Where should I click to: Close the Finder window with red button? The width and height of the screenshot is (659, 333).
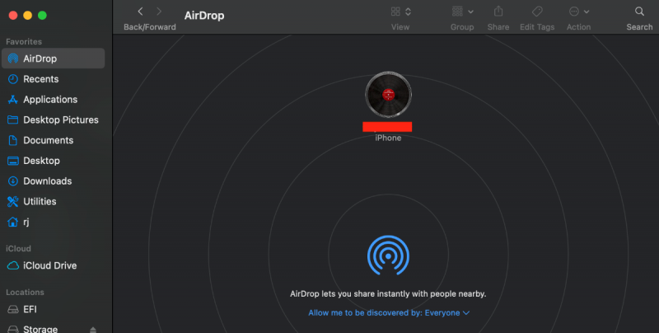coord(13,16)
